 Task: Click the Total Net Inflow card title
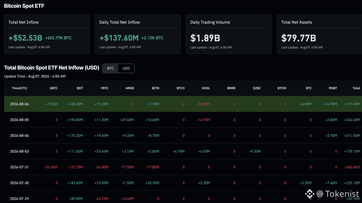tap(24, 22)
